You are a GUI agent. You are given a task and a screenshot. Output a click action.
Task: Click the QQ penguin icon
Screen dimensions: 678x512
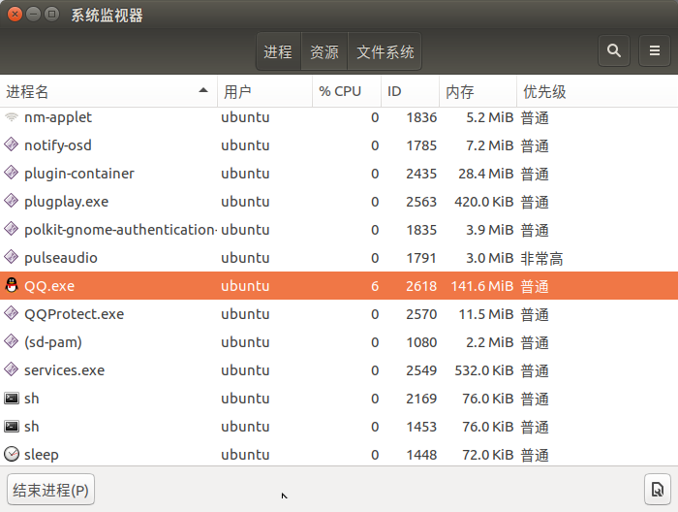pyautogui.click(x=12, y=286)
